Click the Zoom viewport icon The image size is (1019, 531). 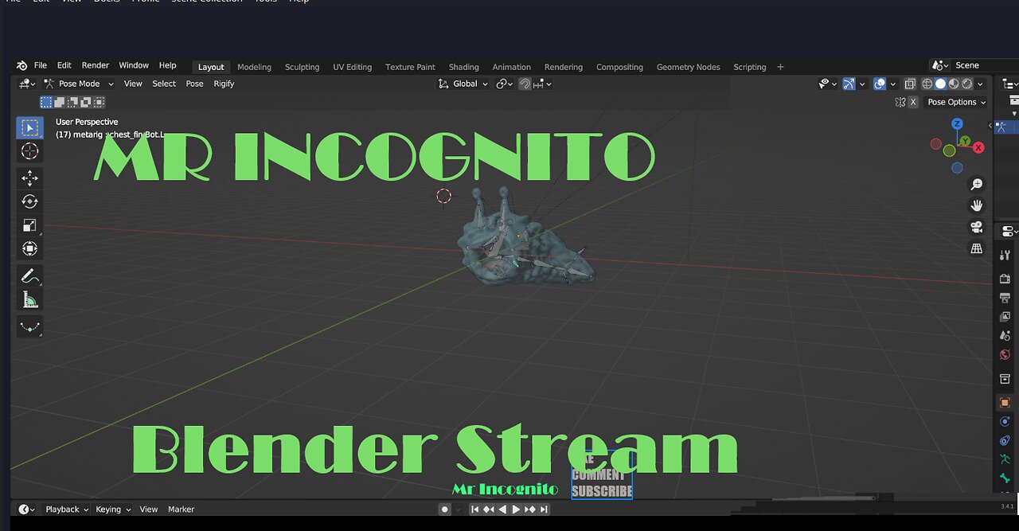tap(977, 185)
